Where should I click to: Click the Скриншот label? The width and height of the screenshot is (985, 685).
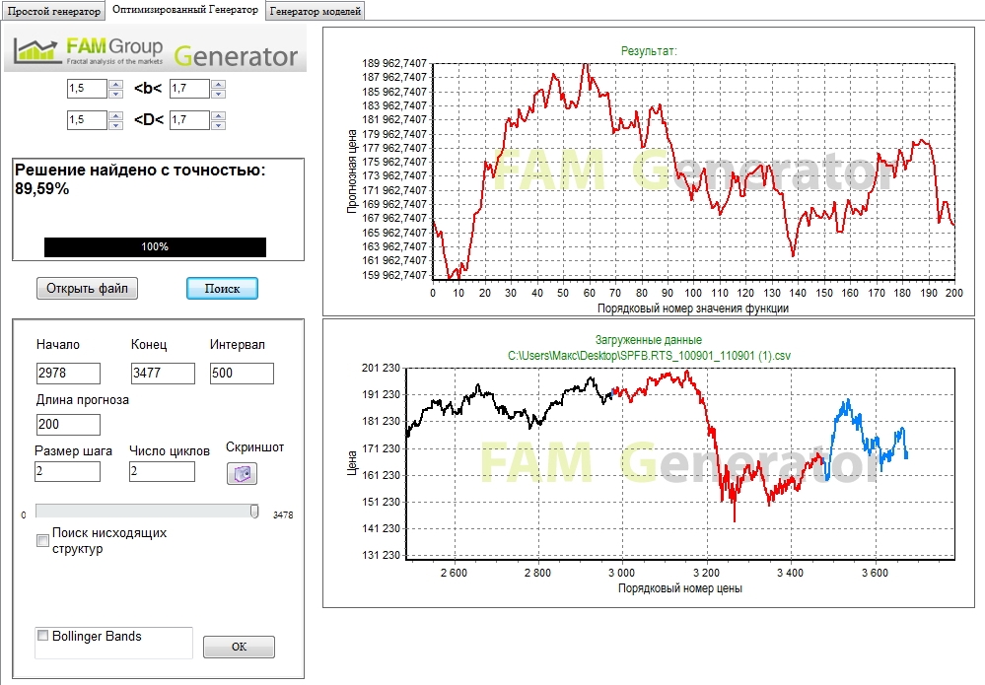point(255,447)
